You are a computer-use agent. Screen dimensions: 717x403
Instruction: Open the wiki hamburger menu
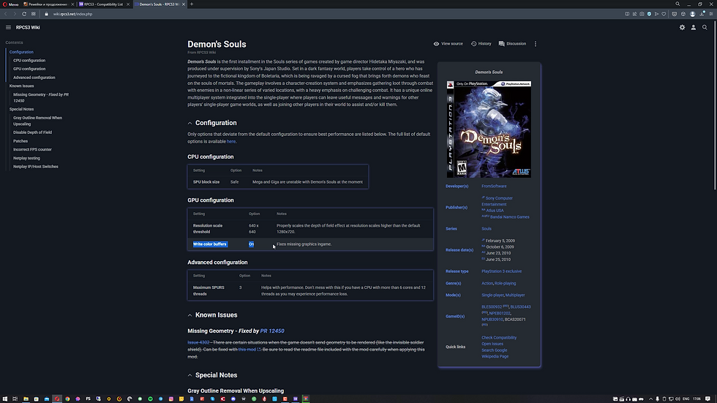coord(8,27)
